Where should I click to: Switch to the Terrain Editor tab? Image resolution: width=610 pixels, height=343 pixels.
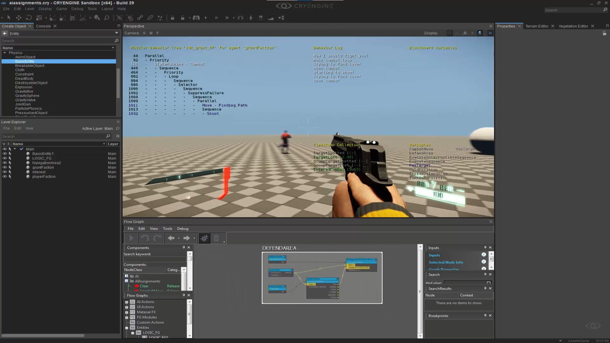pos(537,26)
